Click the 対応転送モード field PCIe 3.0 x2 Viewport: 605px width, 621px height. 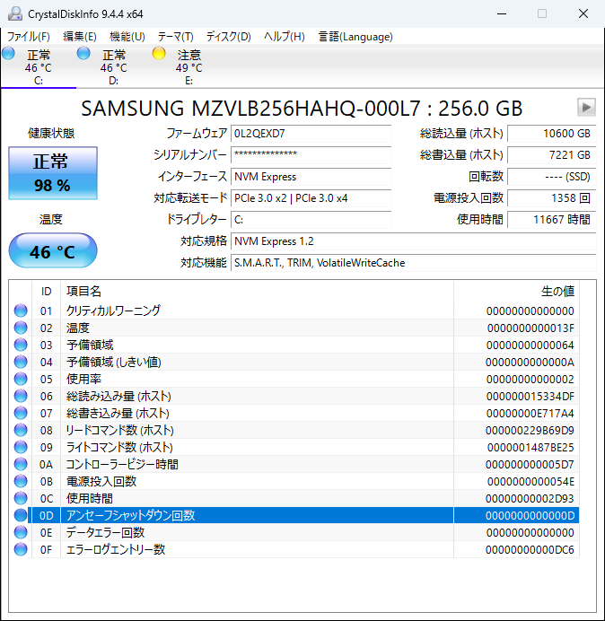coord(311,198)
